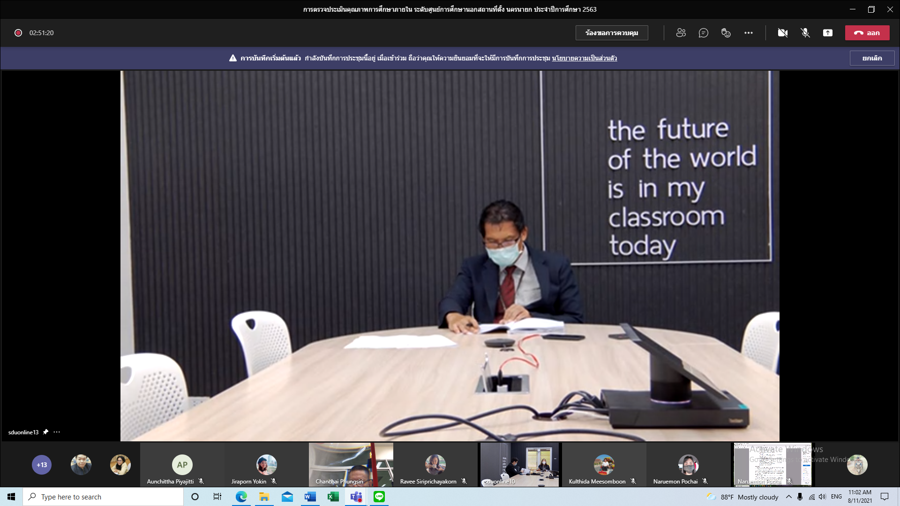Open Cortana from taskbar
The height and width of the screenshot is (506, 900).
195,497
